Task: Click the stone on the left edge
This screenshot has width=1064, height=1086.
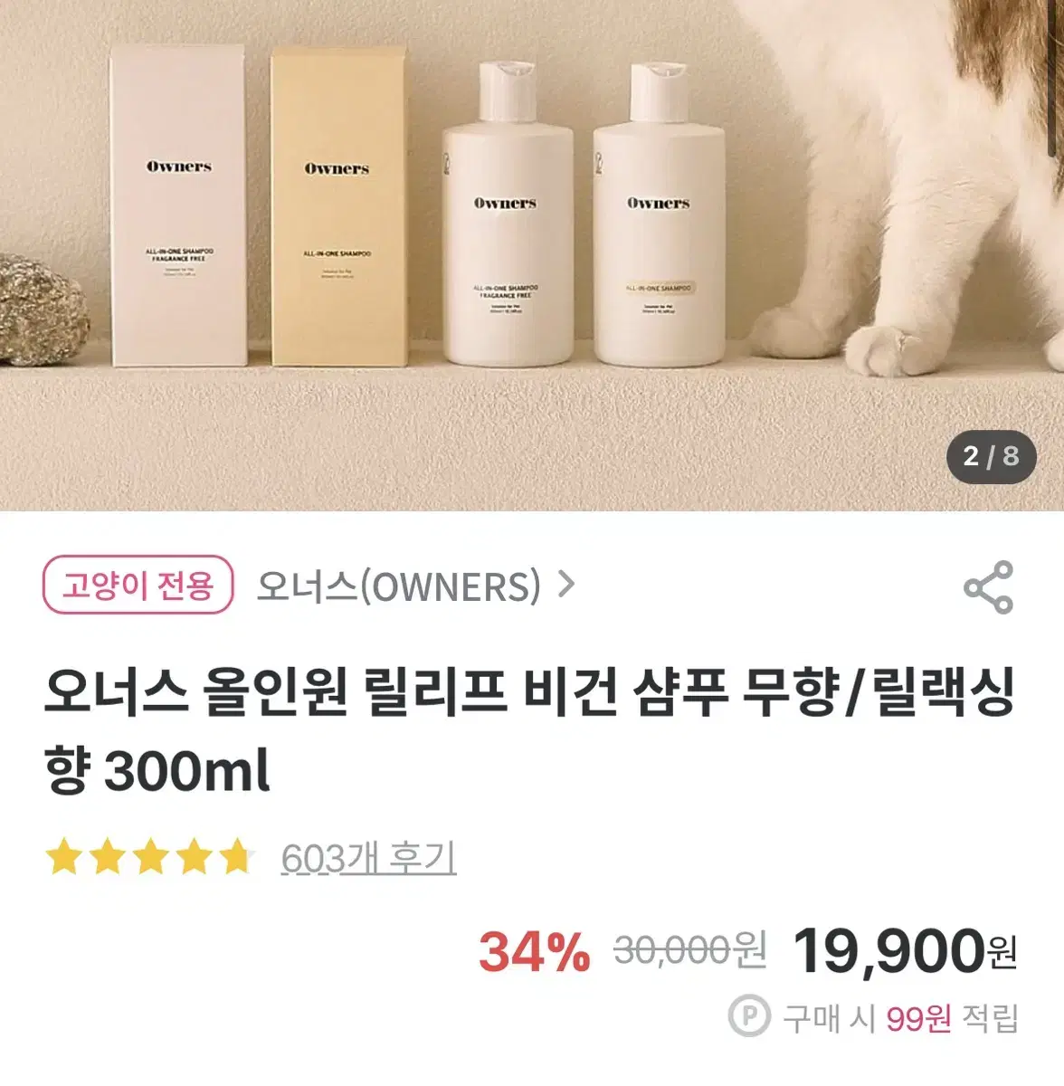Action: pyautogui.click(x=42, y=310)
